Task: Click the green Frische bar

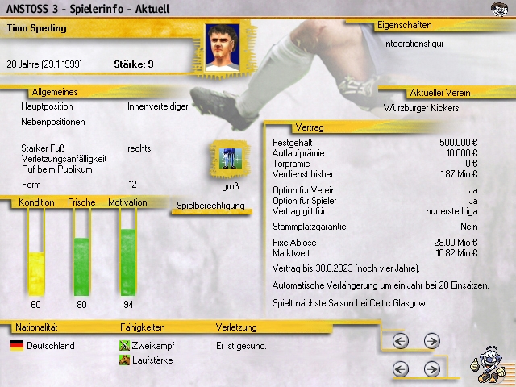Action: 81,267
